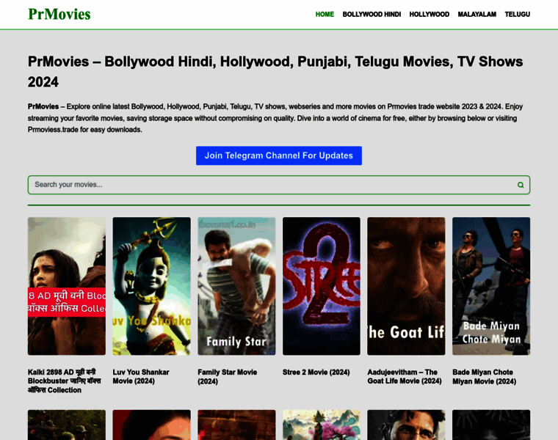Select the TELUGU menu item

[x=518, y=14]
